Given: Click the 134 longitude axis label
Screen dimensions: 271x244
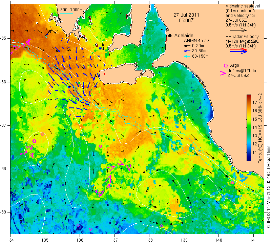Looking at the screenshot, I should coord(11,240).
